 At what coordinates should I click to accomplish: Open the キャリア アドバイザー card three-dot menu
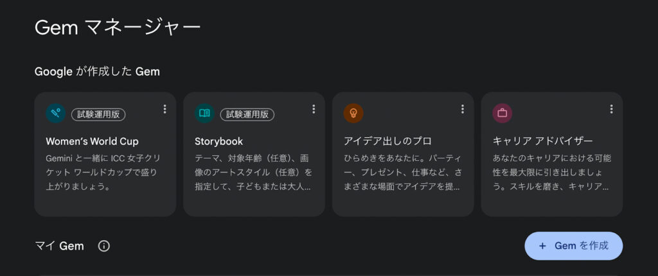click(611, 110)
